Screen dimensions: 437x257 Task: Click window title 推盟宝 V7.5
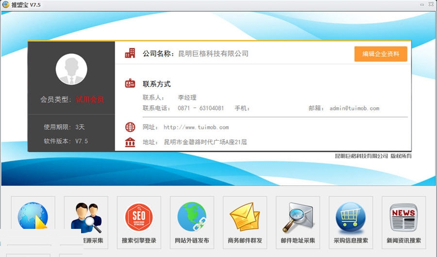coord(26,5)
